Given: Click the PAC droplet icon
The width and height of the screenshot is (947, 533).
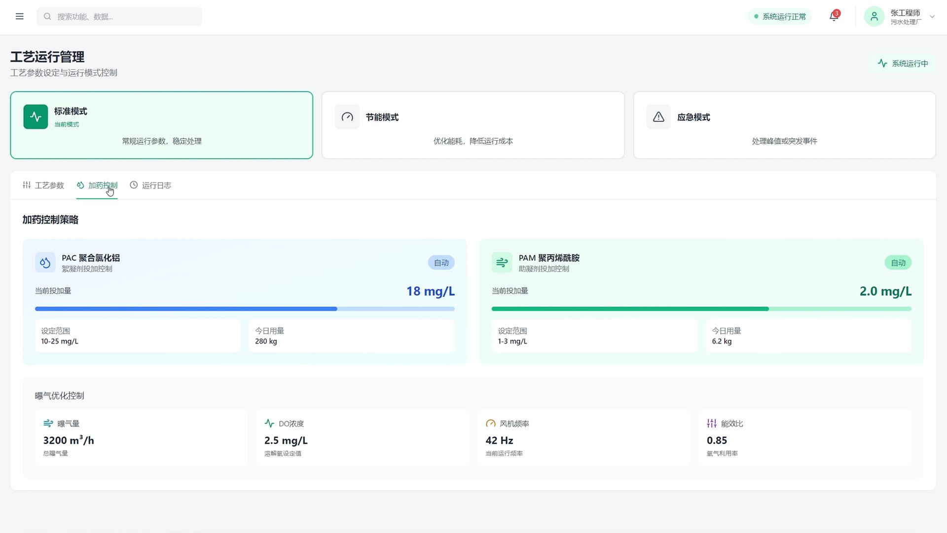Looking at the screenshot, I should click(x=45, y=263).
